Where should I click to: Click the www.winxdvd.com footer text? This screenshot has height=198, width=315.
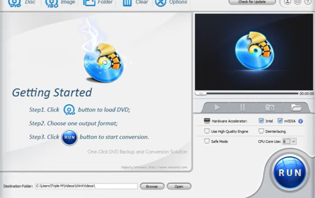pyautogui.click(x=168, y=167)
